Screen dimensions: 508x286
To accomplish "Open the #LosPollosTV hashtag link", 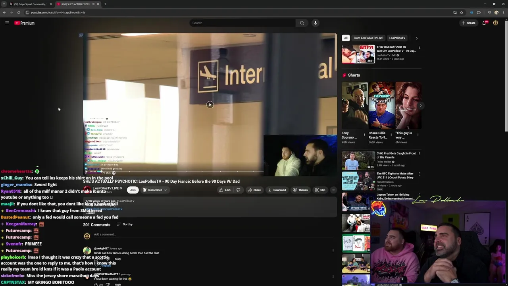I will pyautogui.click(x=126, y=201).
